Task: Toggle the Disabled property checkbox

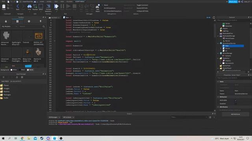Action: point(235,103)
